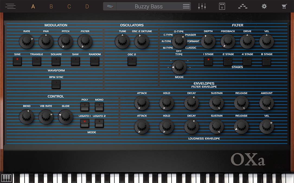Enable the BPM Sync switch

(x=56, y=84)
